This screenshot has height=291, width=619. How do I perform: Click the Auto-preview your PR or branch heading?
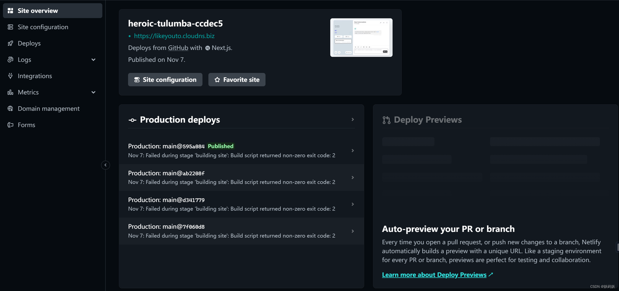pyautogui.click(x=448, y=229)
